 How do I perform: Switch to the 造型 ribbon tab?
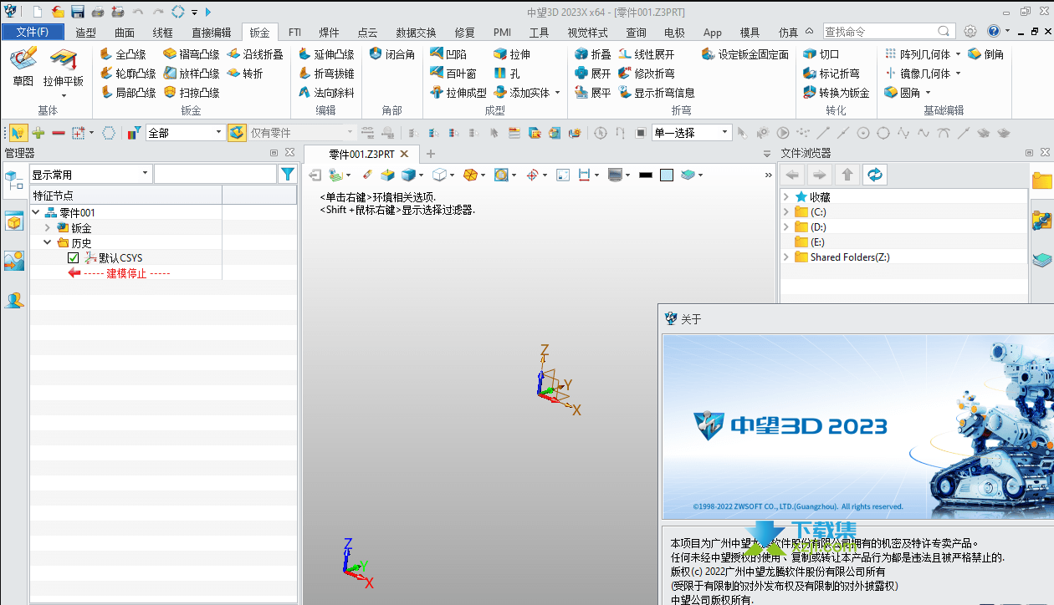pos(85,33)
